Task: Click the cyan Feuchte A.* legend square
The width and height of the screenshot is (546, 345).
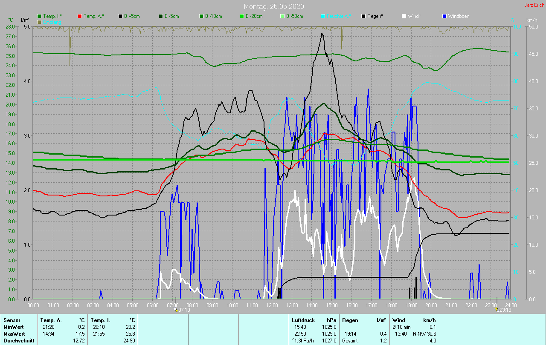Action: [x=323, y=16]
